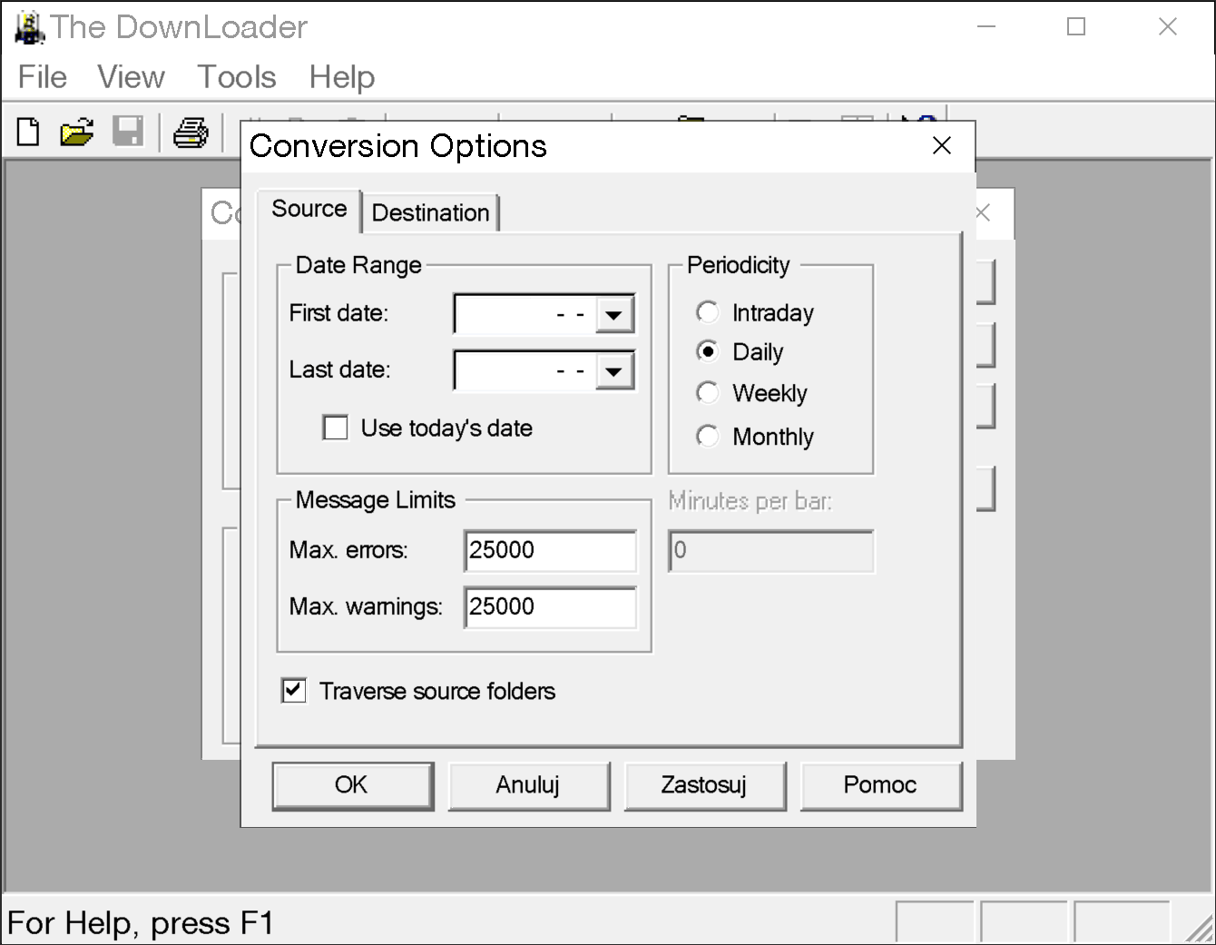This screenshot has width=1216, height=945.
Task: Click The DownLoader icon in the title bar
Action: point(28,26)
